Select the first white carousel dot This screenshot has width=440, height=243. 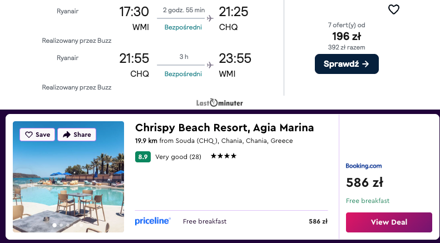click(55, 225)
